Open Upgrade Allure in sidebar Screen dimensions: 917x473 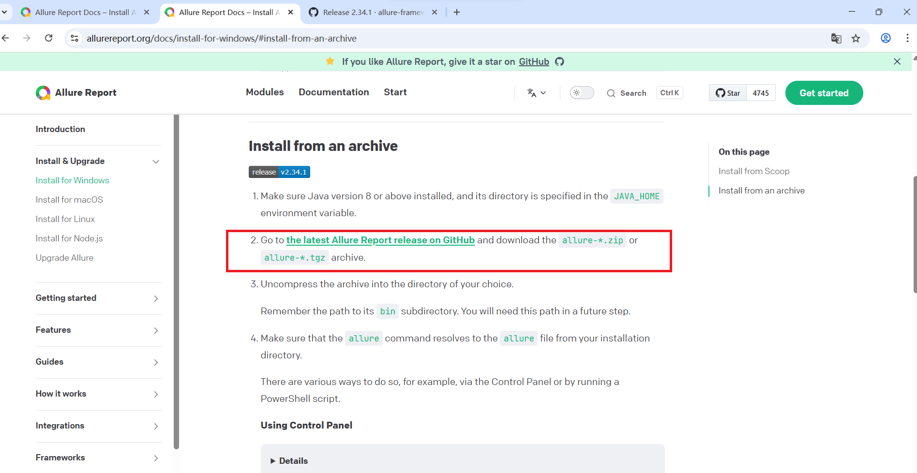click(64, 258)
